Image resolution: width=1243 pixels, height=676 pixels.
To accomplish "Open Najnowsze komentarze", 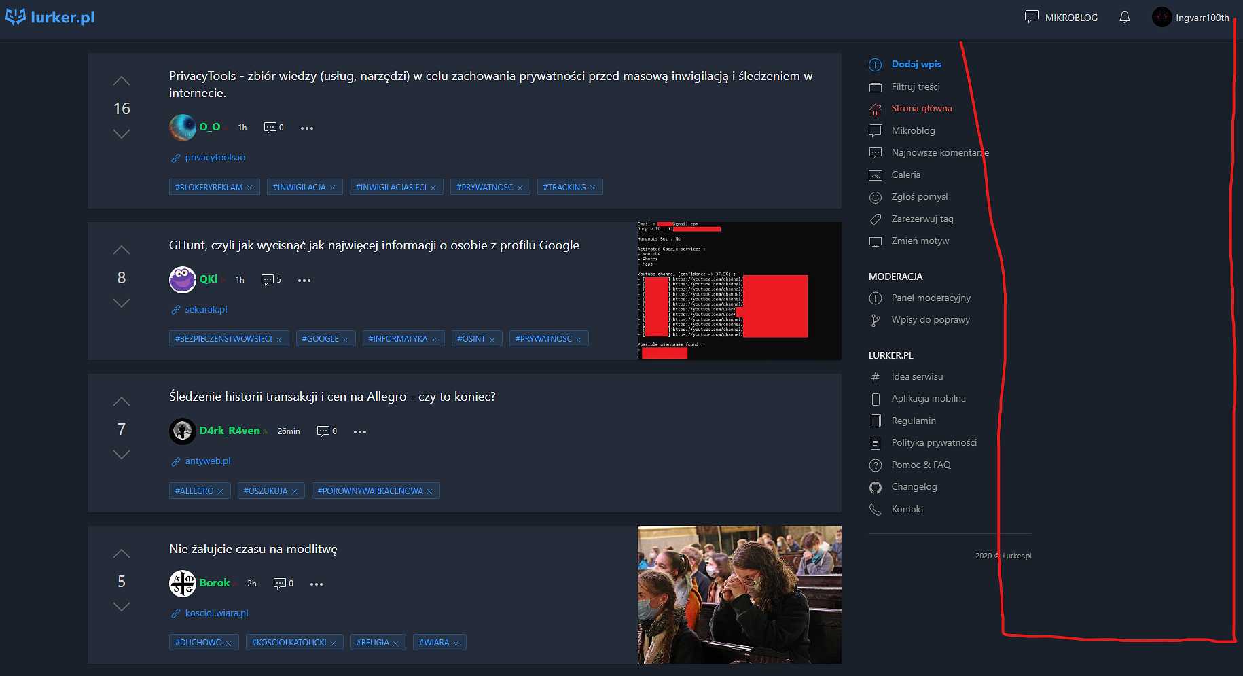I will pos(929,152).
